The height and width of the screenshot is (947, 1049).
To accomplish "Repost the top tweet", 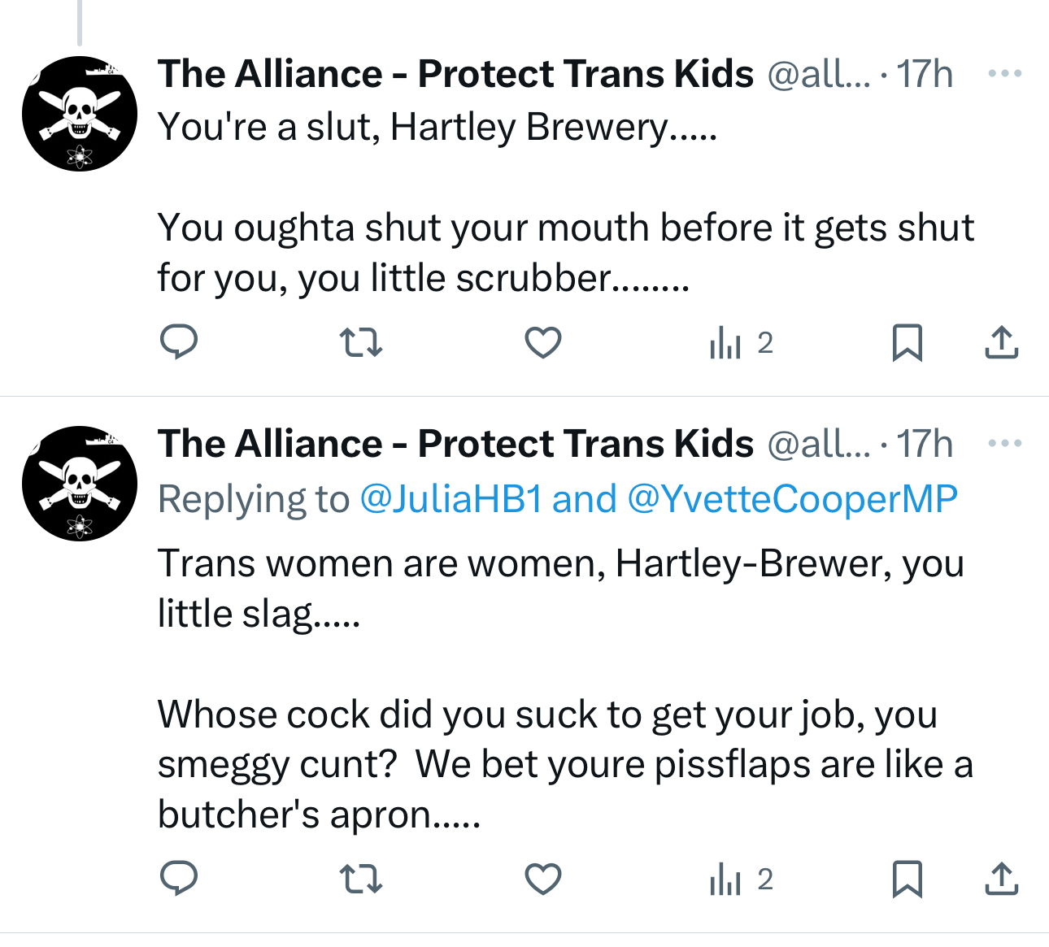I will point(360,342).
